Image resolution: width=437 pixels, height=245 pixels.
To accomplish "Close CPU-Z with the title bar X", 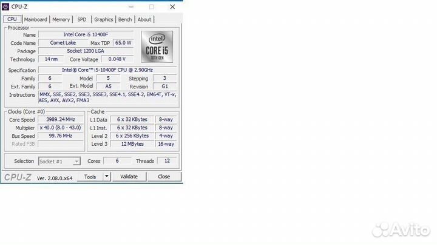I will (x=172, y=7).
